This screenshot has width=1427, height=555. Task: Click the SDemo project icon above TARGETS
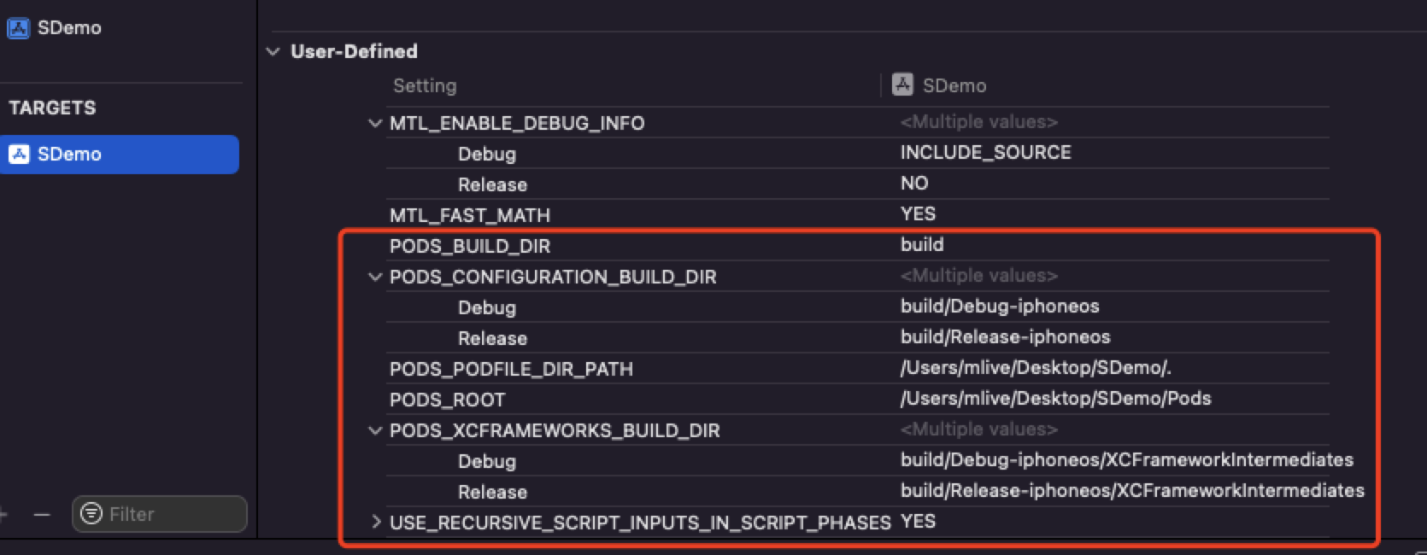point(18,28)
